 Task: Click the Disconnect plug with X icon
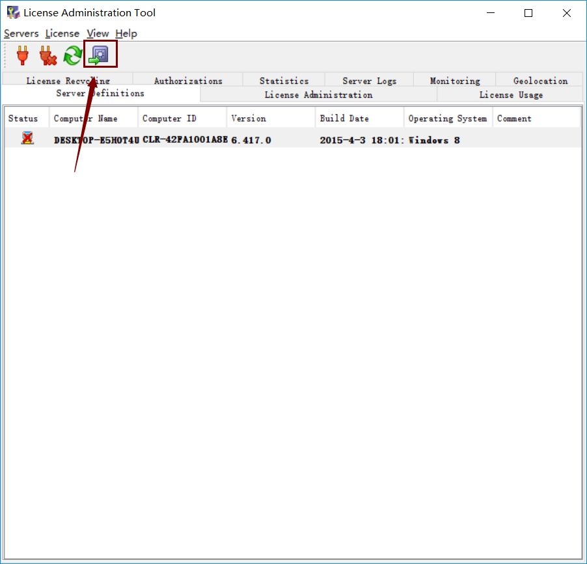click(48, 55)
